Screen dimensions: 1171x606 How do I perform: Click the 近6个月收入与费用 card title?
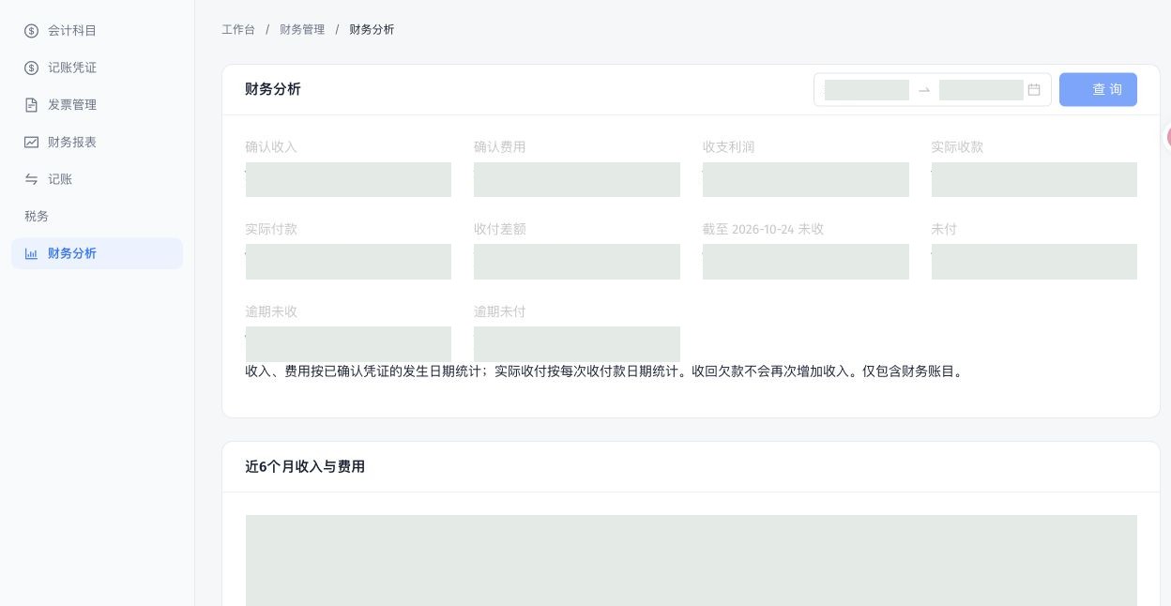pyautogui.click(x=305, y=466)
